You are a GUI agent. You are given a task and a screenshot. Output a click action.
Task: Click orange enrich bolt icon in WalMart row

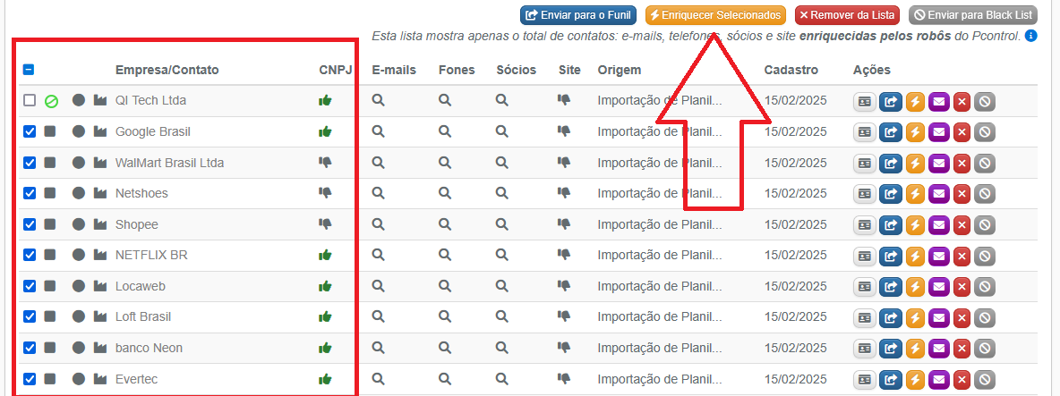(x=915, y=164)
